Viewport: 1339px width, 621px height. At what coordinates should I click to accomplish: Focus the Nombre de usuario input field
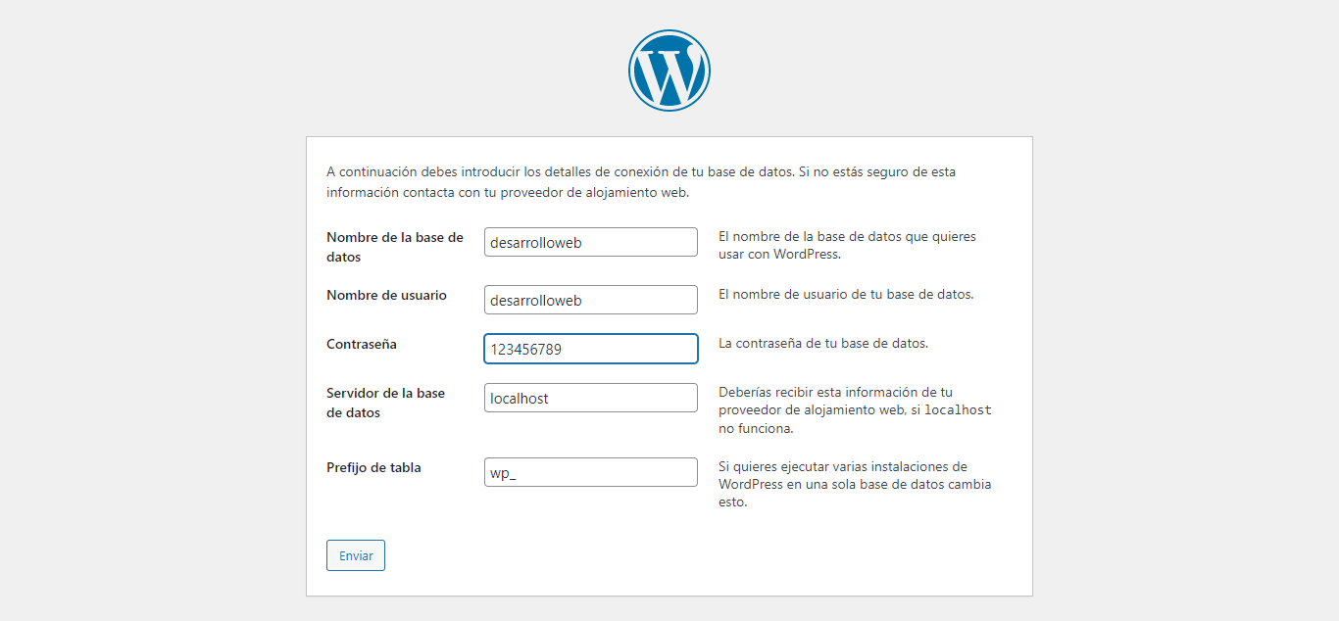(591, 300)
